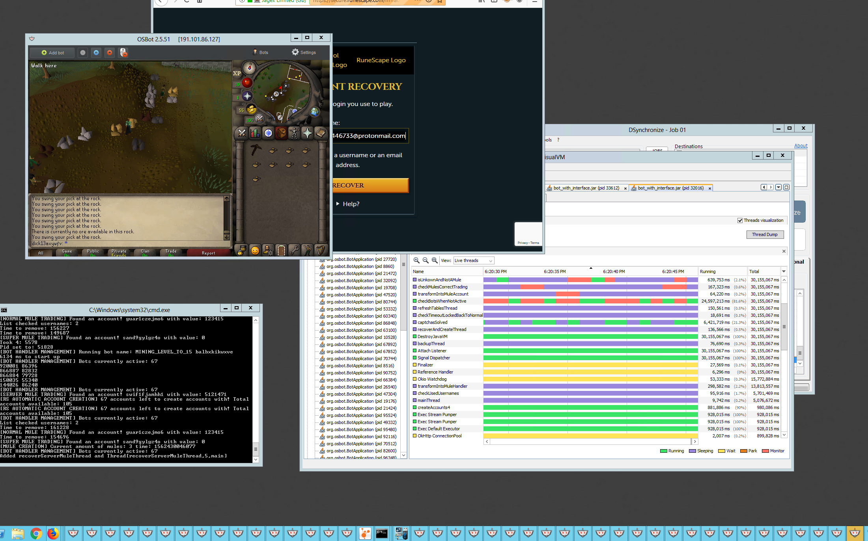Select the captchasSolved thread row

pyautogui.click(x=595, y=322)
